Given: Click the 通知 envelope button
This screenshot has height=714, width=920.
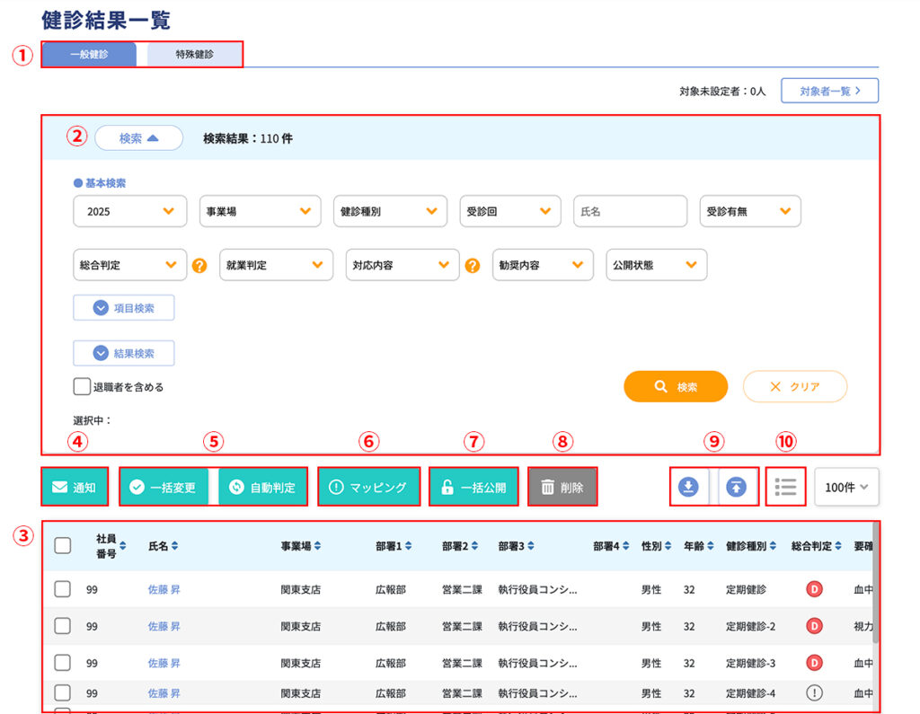Looking at the screenshot, I should click(74, 487).
